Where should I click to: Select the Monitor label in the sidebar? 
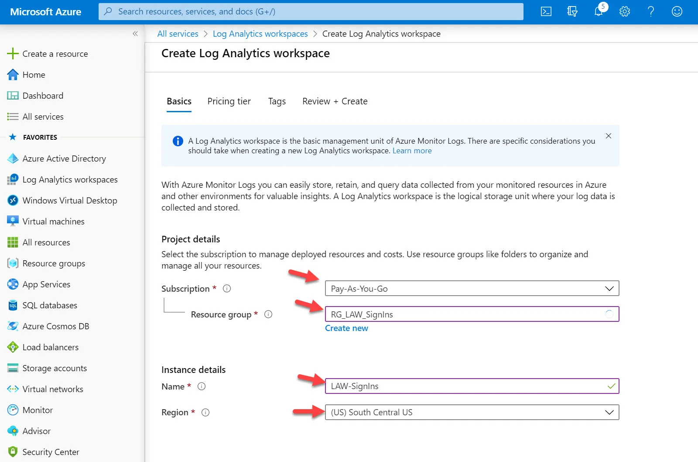(x=38, y=410)
